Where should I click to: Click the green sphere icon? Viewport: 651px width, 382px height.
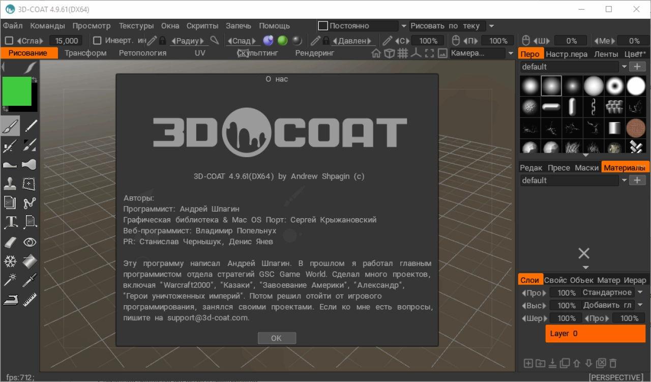(x=282, y=41)
